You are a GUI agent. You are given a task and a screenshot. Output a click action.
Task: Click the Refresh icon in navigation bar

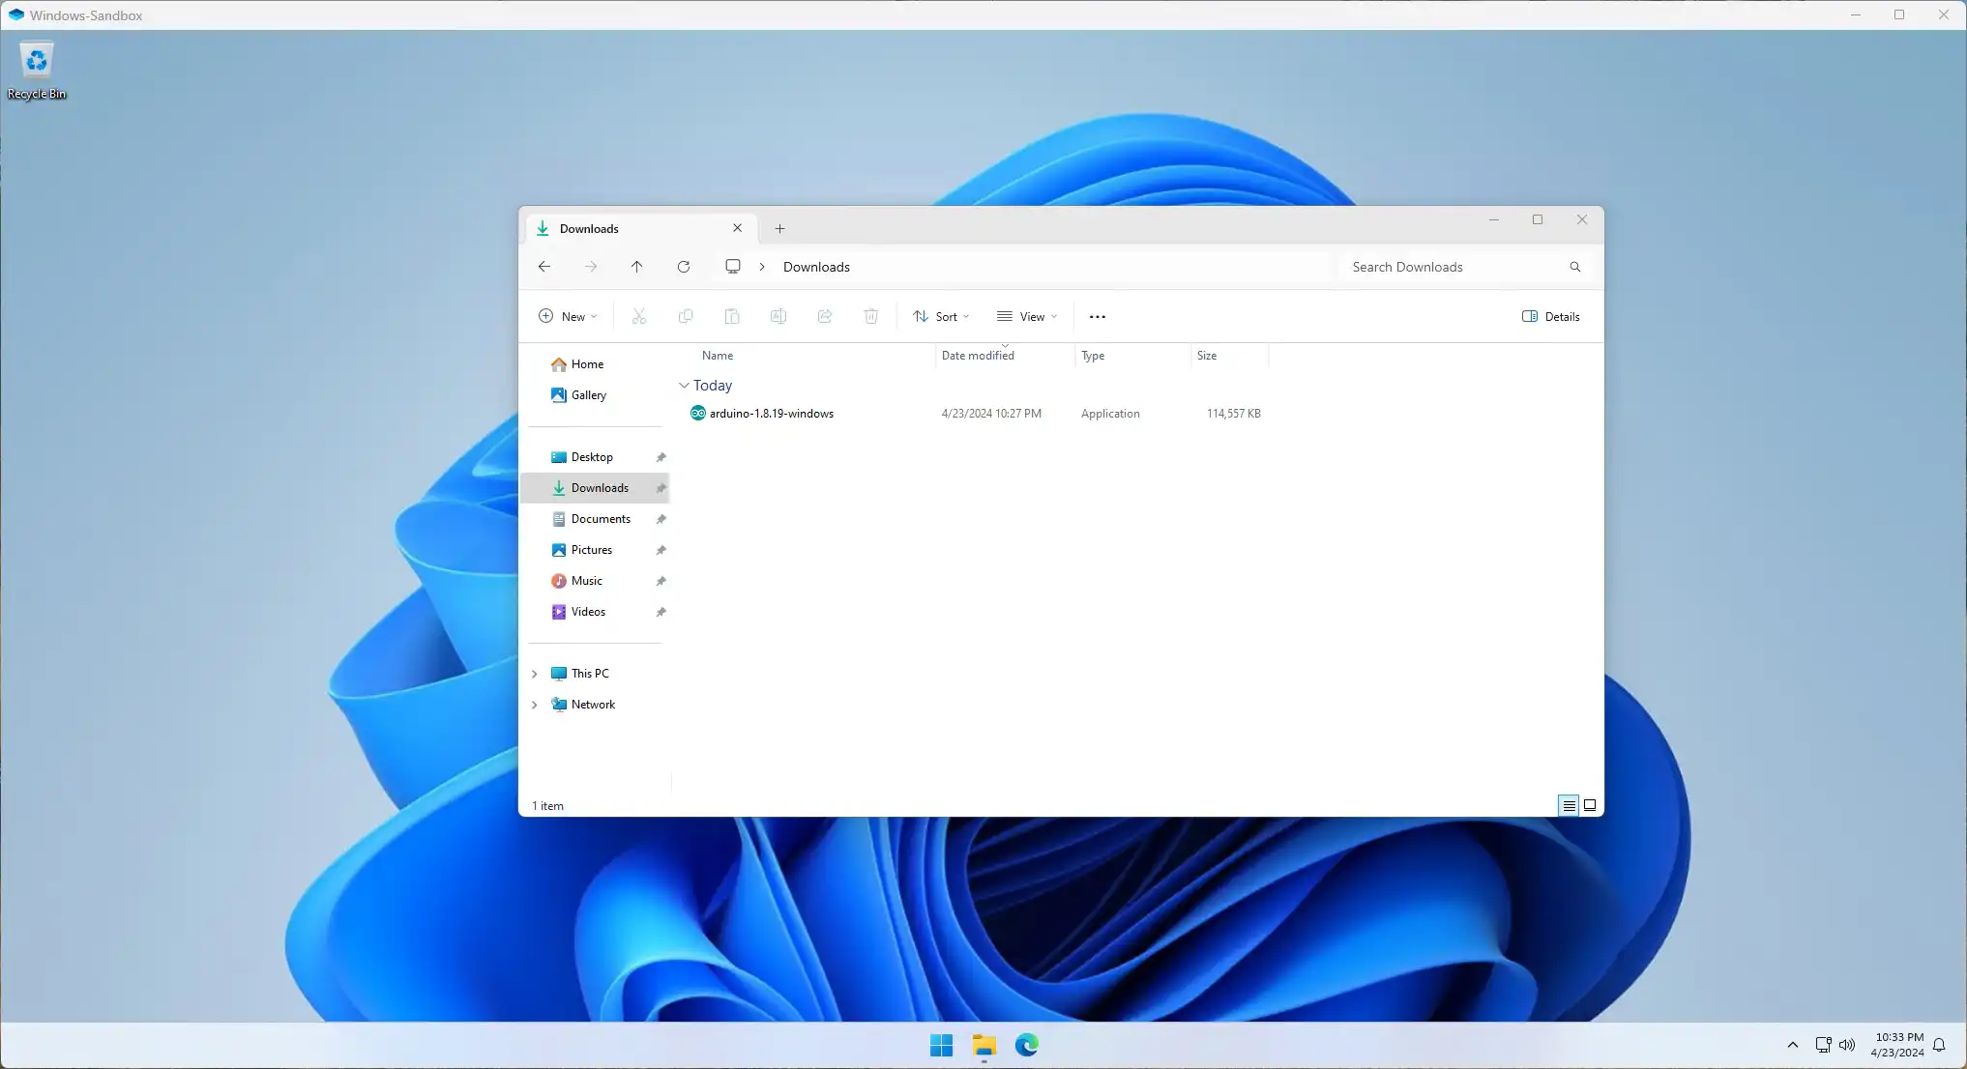(684, 267)
